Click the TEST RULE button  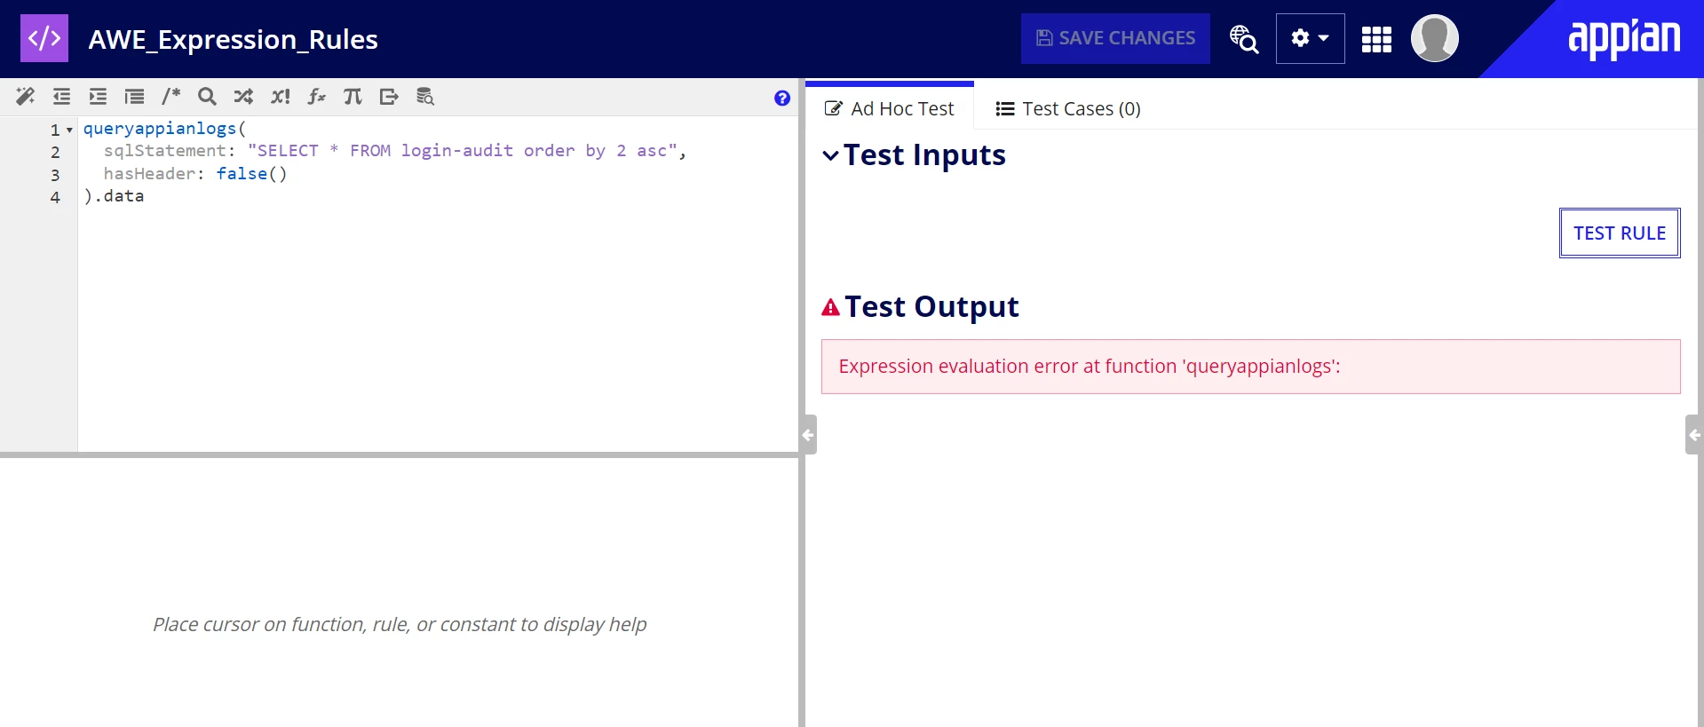pos(1620,233)
